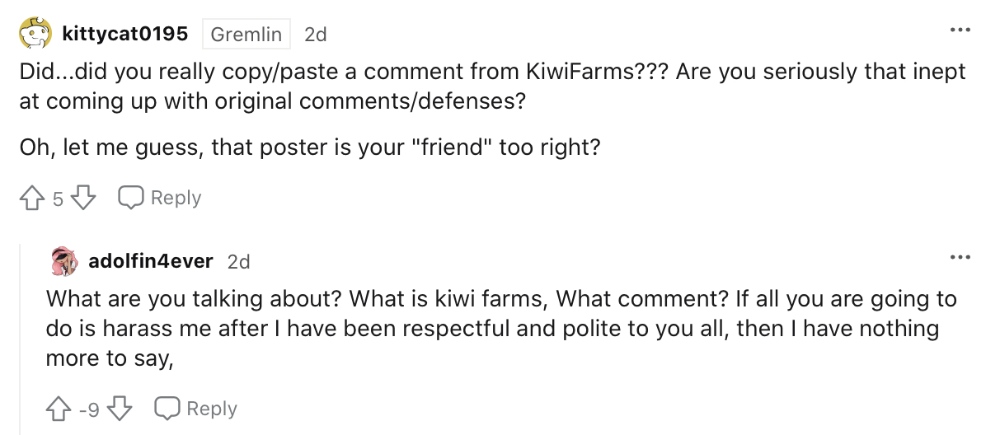Visit the kittycat0195 username profile
The height and width of the screenshot is (435, 1000).
pos(125,34)
